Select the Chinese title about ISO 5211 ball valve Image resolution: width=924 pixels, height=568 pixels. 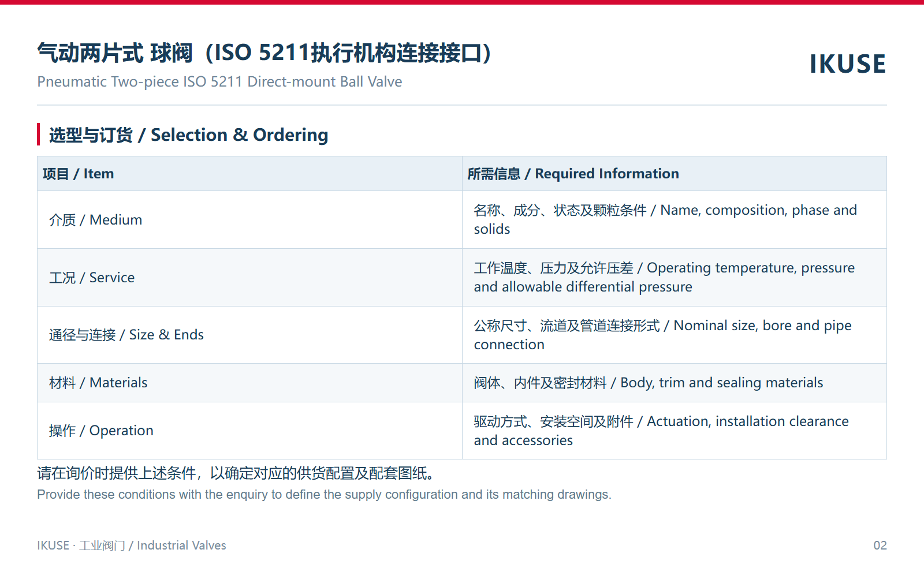(x=264, y=53)
